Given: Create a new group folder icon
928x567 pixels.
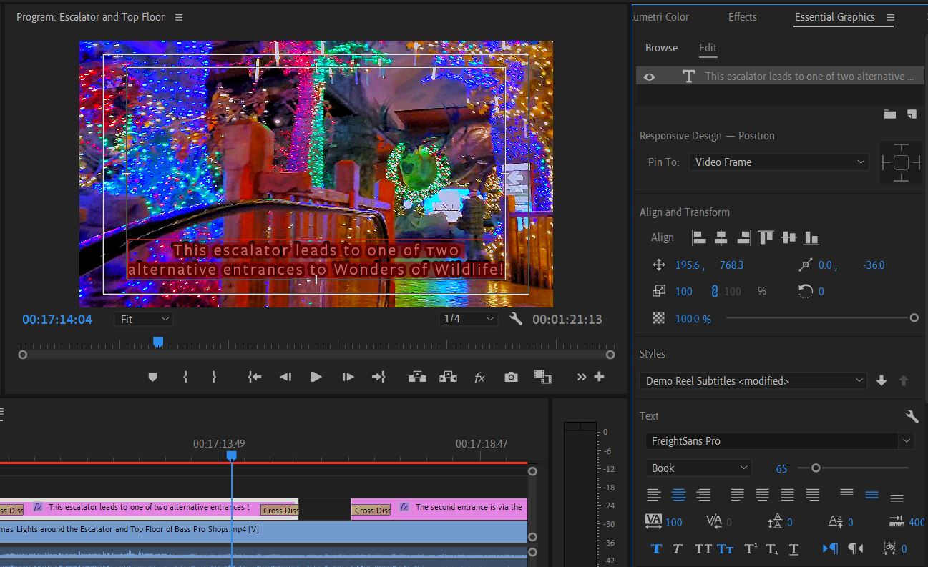Looking at the screenshot, I should click(889, 114).
